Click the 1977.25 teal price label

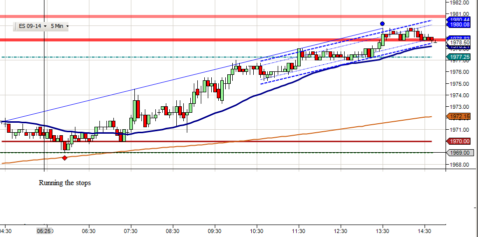coord(460,57)
